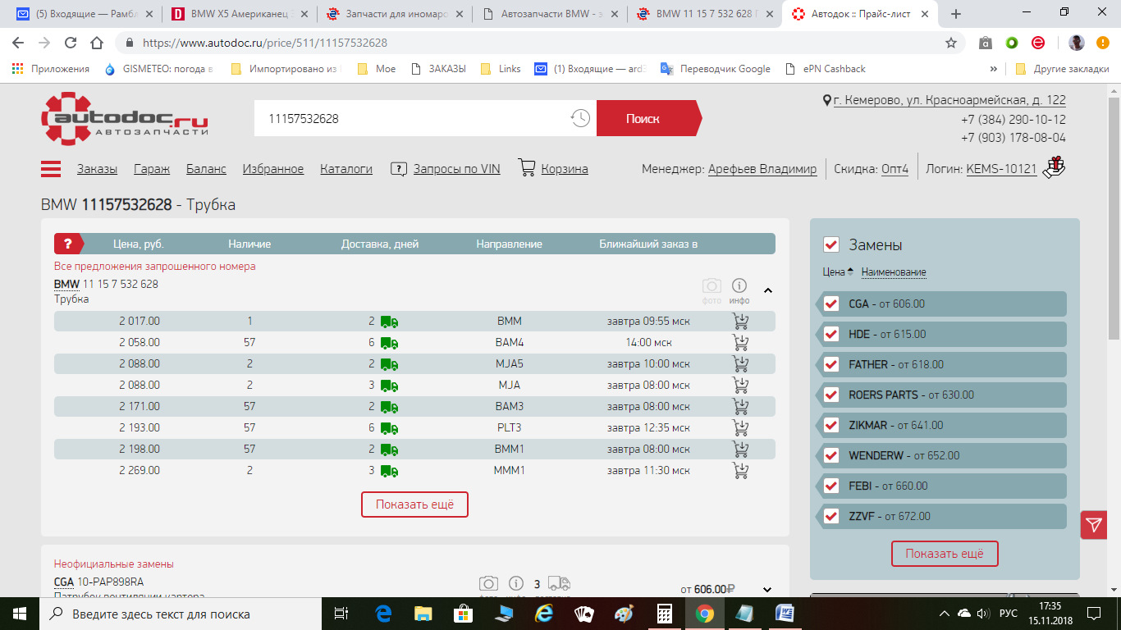Reload the page in Chrome
The image size is (1121, 630).
pos(71,43)
